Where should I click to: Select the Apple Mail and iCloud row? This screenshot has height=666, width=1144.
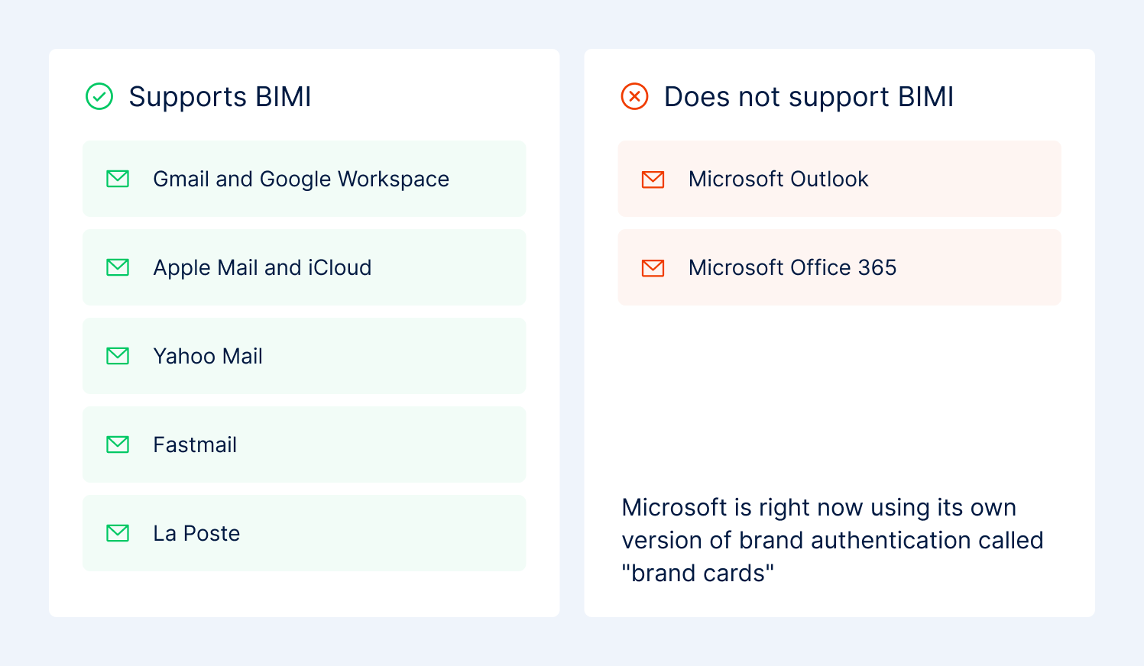click(x=304, y=267)
